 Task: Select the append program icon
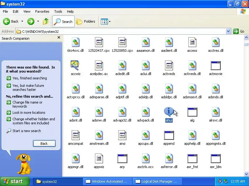(169, 135)
